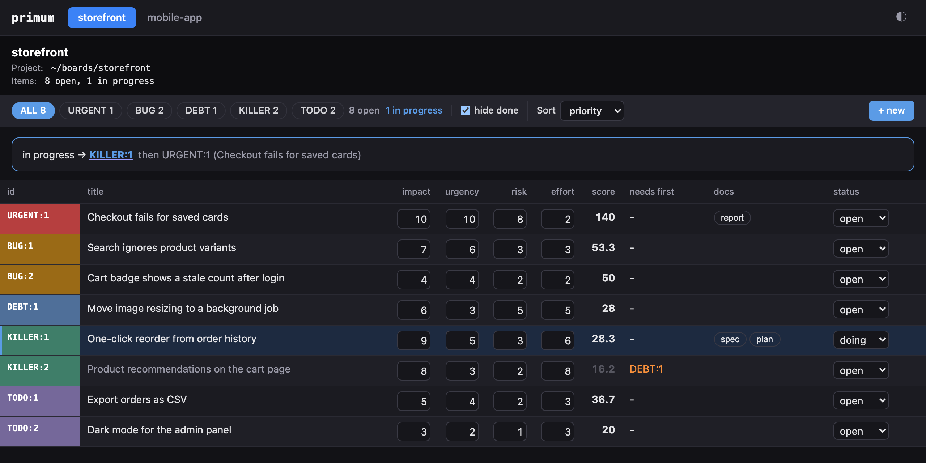The image size is (926, 463).
Task: Select the BUG:2 id cell
Action: [40, 279]
